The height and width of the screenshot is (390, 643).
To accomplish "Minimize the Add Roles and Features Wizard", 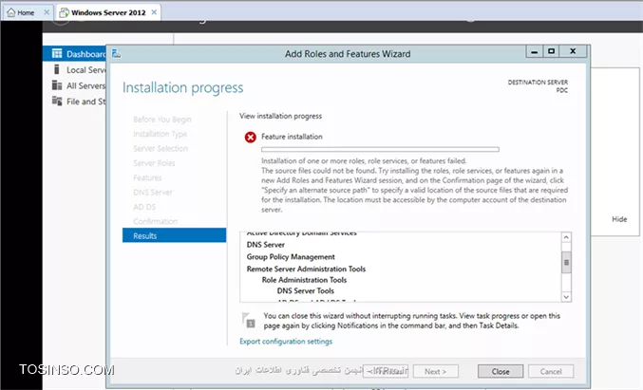I will 534,51.
